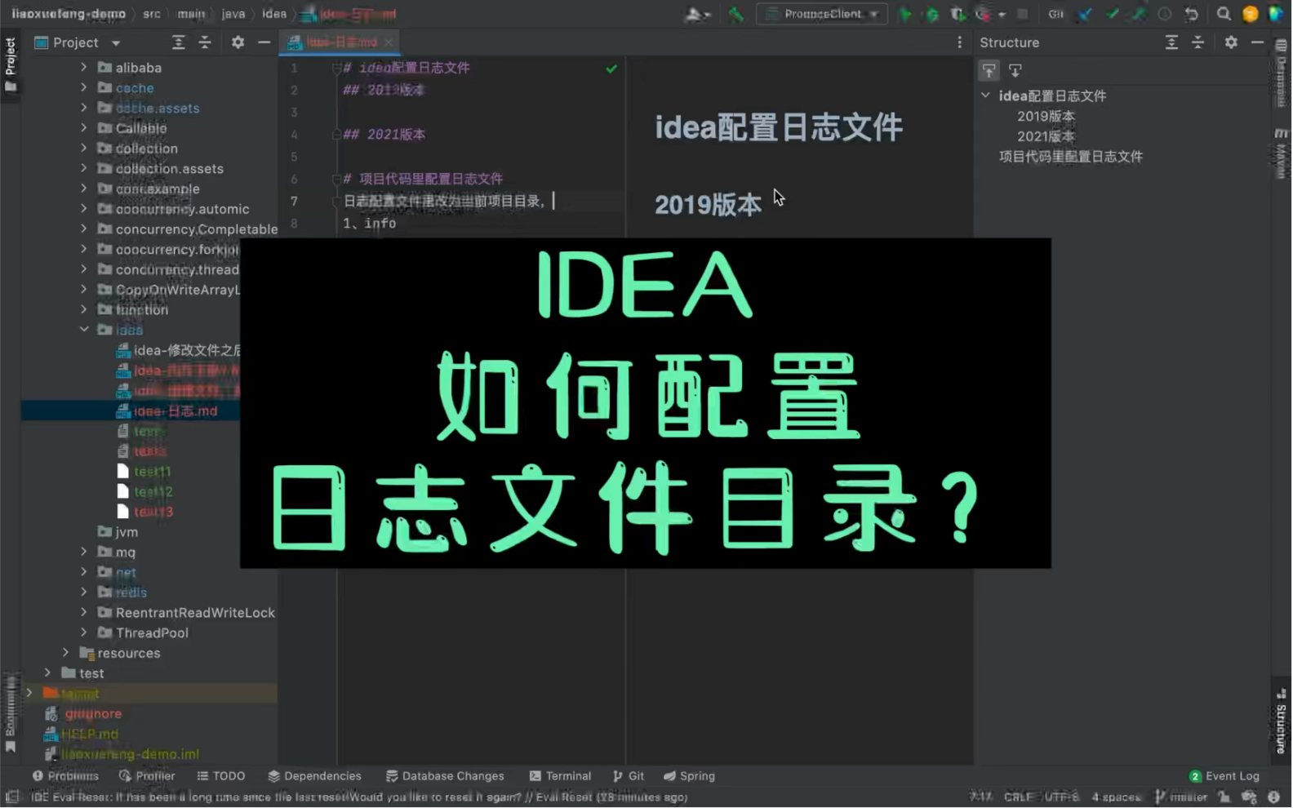Click the Build Project hammer icon

tap(736, 14)
